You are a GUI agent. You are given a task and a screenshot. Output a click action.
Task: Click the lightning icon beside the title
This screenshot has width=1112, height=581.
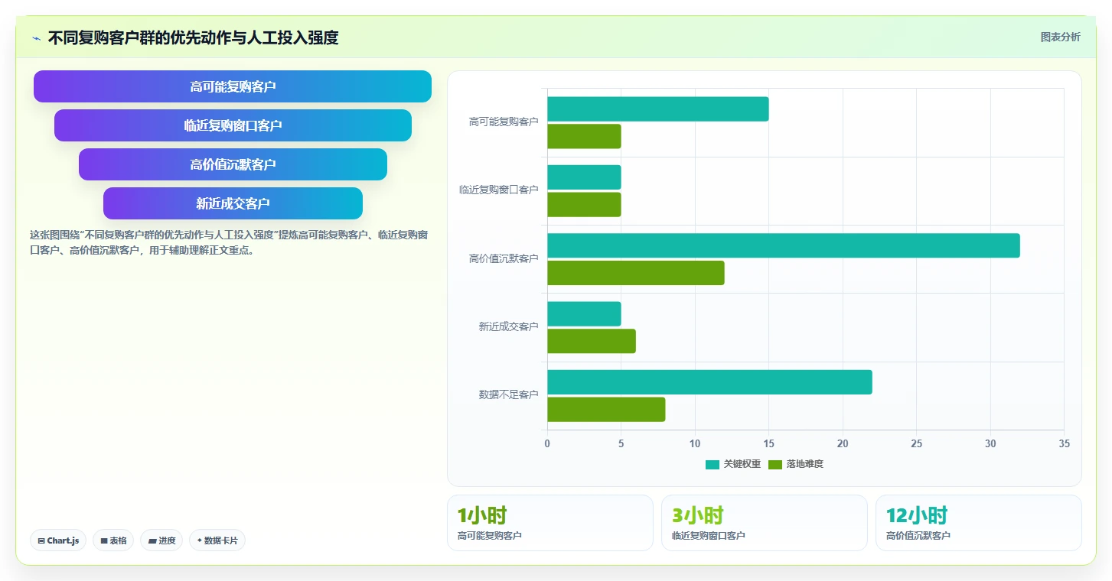[x=36, y=38]
